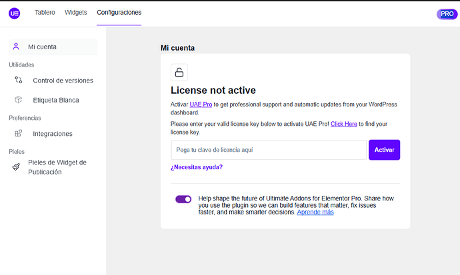Click the Control de versiones branch icon
Screen dimensions: 460x275
[19, 80]
